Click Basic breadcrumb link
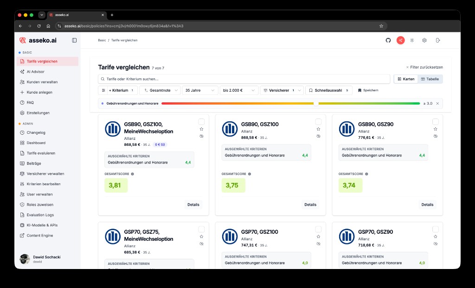This screenshot has width=475, height=288. [x=102, y=40]
